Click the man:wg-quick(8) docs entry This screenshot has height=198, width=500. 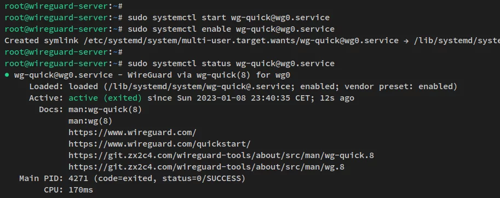tap(105, 109)
